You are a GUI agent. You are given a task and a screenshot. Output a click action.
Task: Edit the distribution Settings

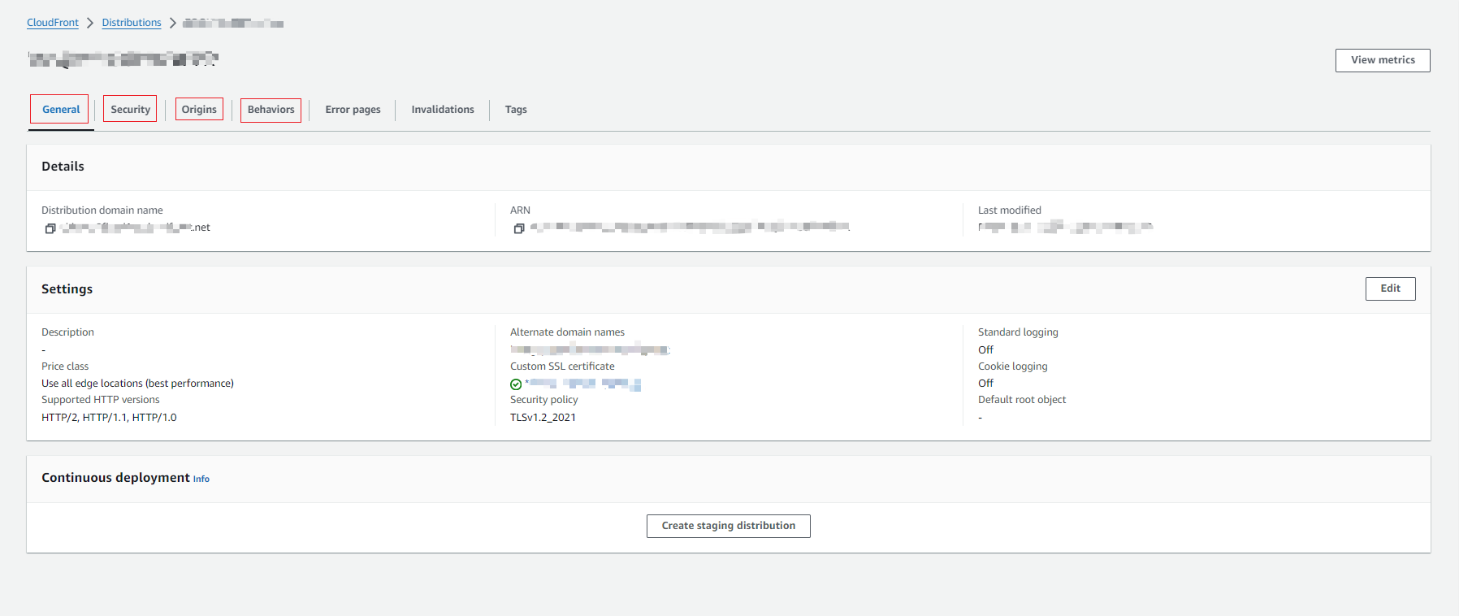coord(1390,288)
